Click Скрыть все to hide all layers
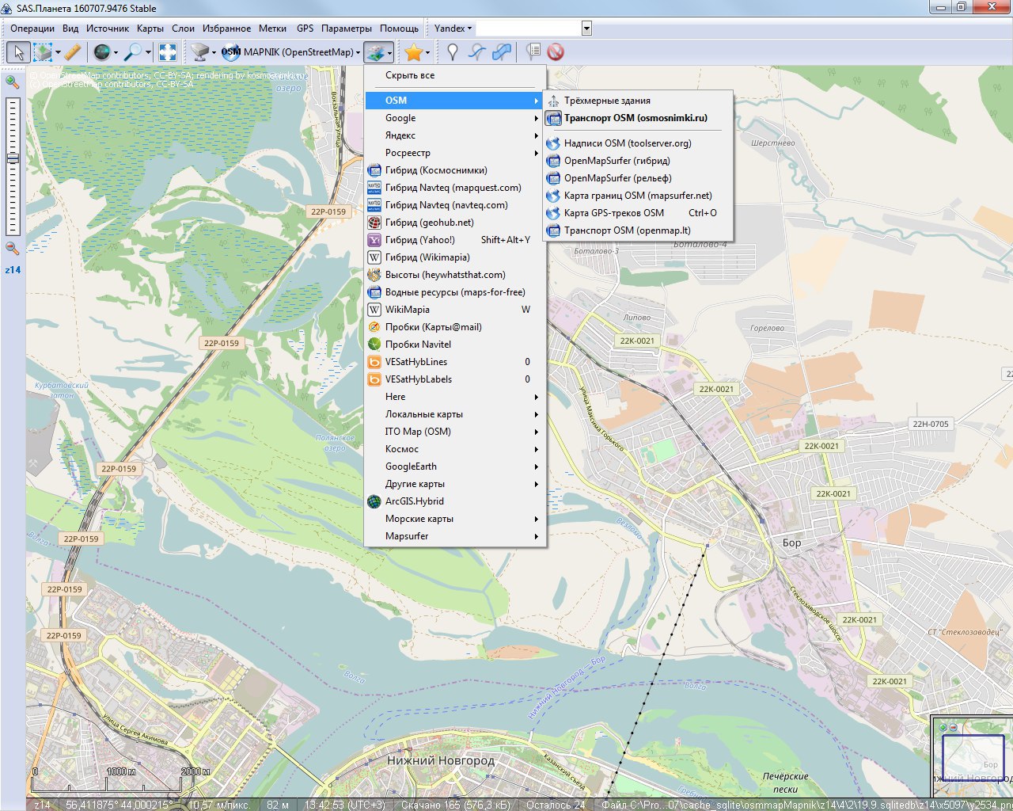The height and width of the screenshot is (811, 1013). point(455,75)
